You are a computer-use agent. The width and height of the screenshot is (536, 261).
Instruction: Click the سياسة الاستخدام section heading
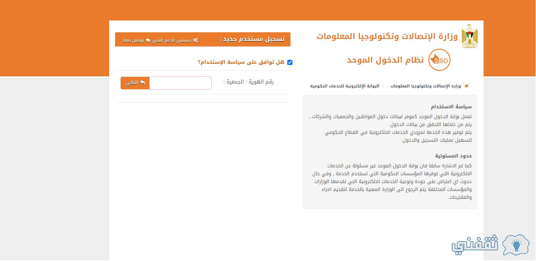point(451,107)
